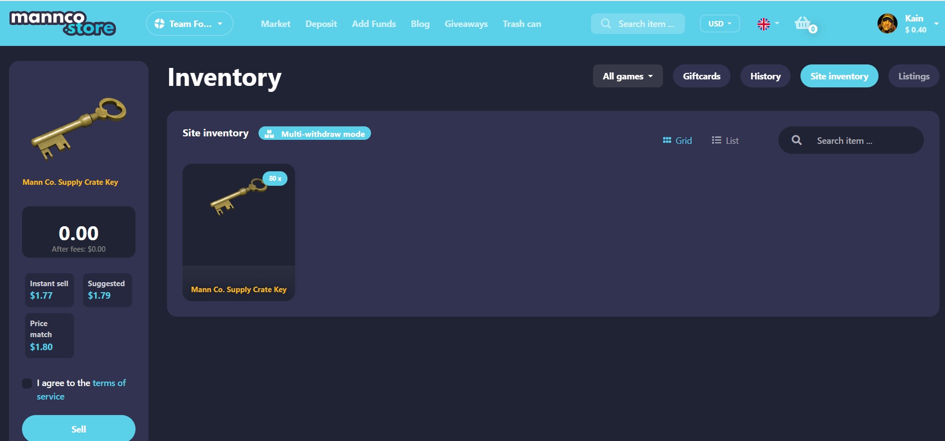
Task: Click the 80 x quantity badge
Action: [x=275, y=178]
